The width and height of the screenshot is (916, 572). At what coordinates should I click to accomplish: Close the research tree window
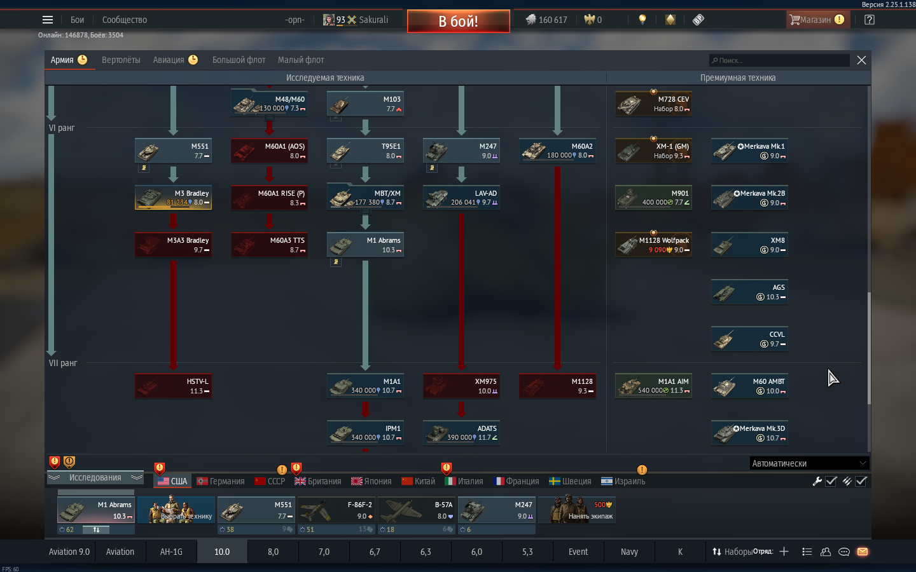pyautogui.click(x=861, y=60)
